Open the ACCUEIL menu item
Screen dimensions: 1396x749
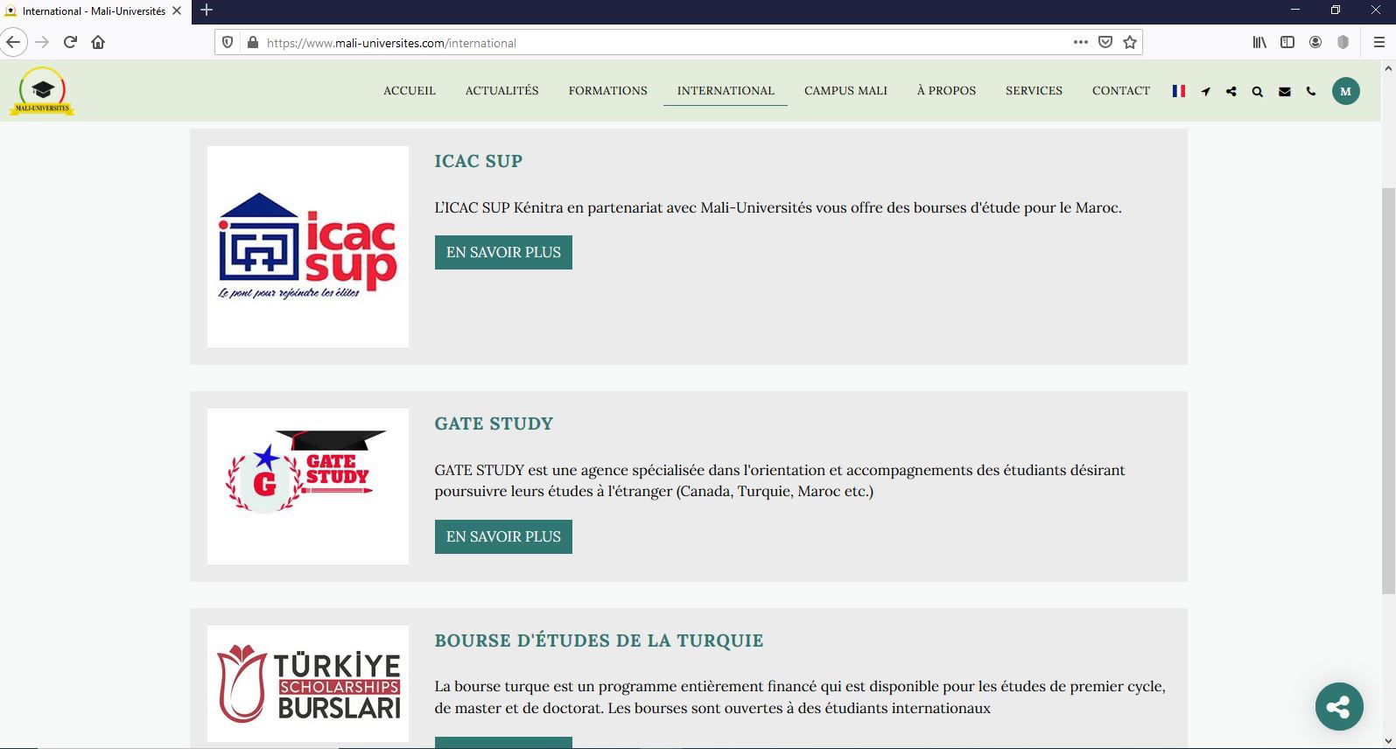tap(410, 91)
